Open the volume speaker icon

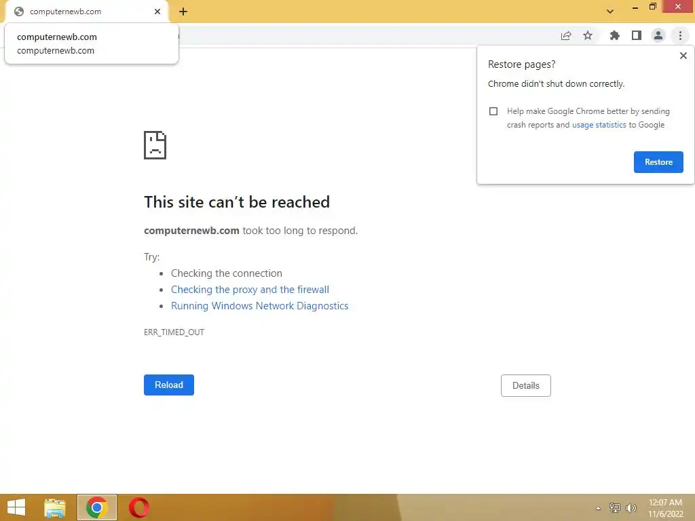pos(631,507)
